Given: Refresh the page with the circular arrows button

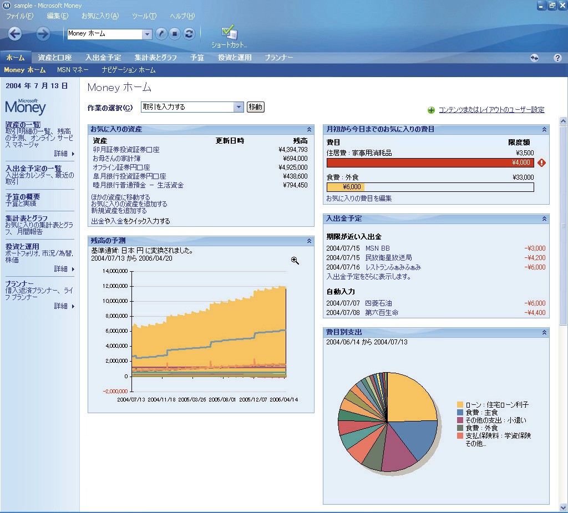Looking at the screenshot, I should (189, 34).
